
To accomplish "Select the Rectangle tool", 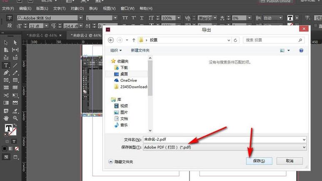I will coord(15,80).
